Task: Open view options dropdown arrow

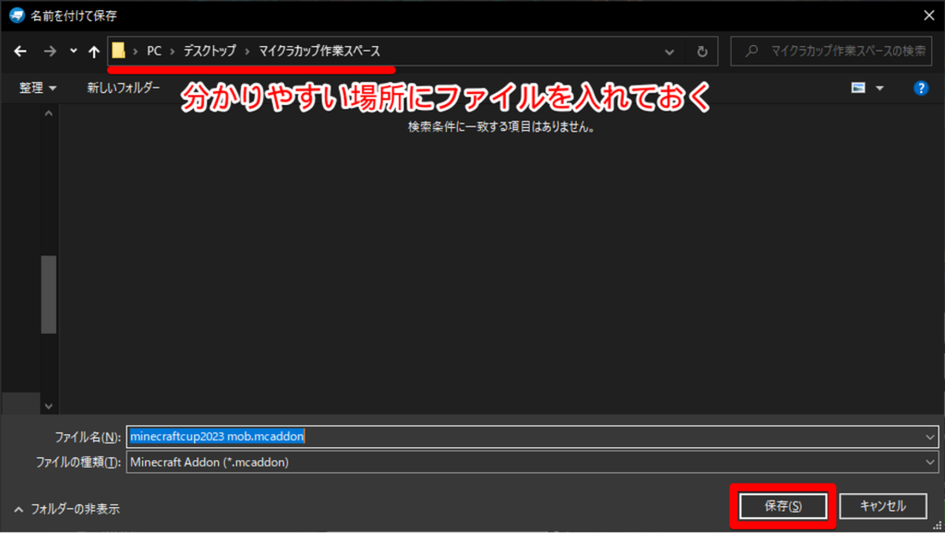Action: tap(879, 88)
